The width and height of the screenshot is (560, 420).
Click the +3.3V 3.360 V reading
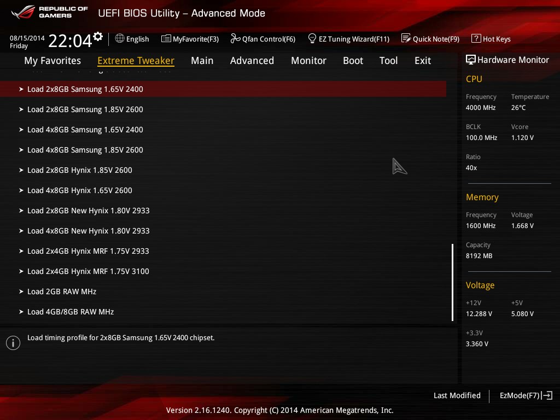[x=477, y=343]
